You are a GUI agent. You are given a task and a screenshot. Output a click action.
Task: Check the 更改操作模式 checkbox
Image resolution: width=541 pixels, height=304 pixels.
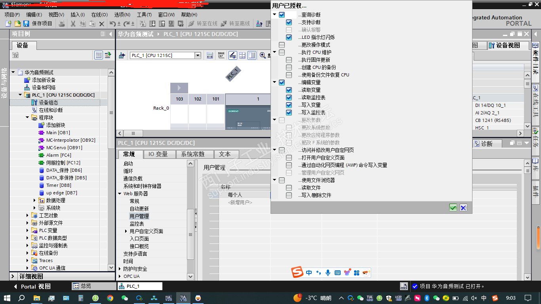282,45
